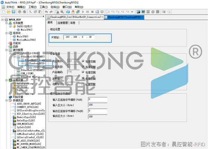Image resolution: width=208 pixels, height=149 pixels.
Task: Close the ChenkongRFID(ChenkongRFID) tab
Action: (x=142, y=17)
